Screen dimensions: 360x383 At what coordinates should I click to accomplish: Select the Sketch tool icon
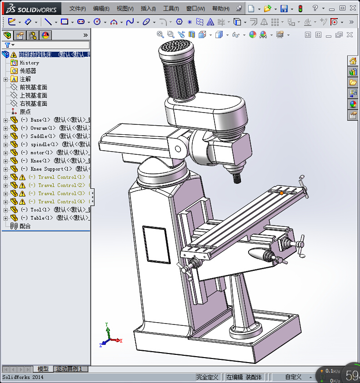pos(11,22)
